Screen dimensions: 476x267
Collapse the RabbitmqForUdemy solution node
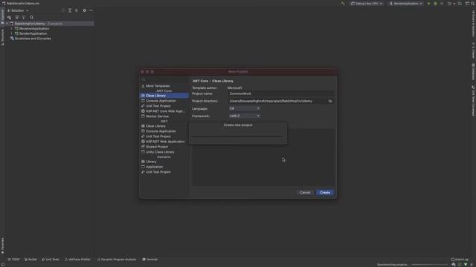coord(7,24)
